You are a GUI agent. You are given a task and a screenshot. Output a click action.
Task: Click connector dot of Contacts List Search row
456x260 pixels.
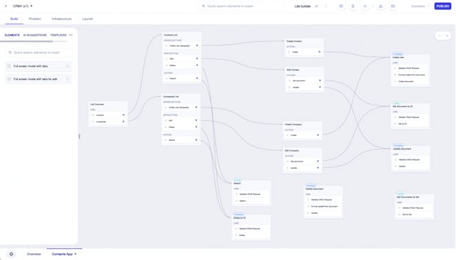(197, 78)
